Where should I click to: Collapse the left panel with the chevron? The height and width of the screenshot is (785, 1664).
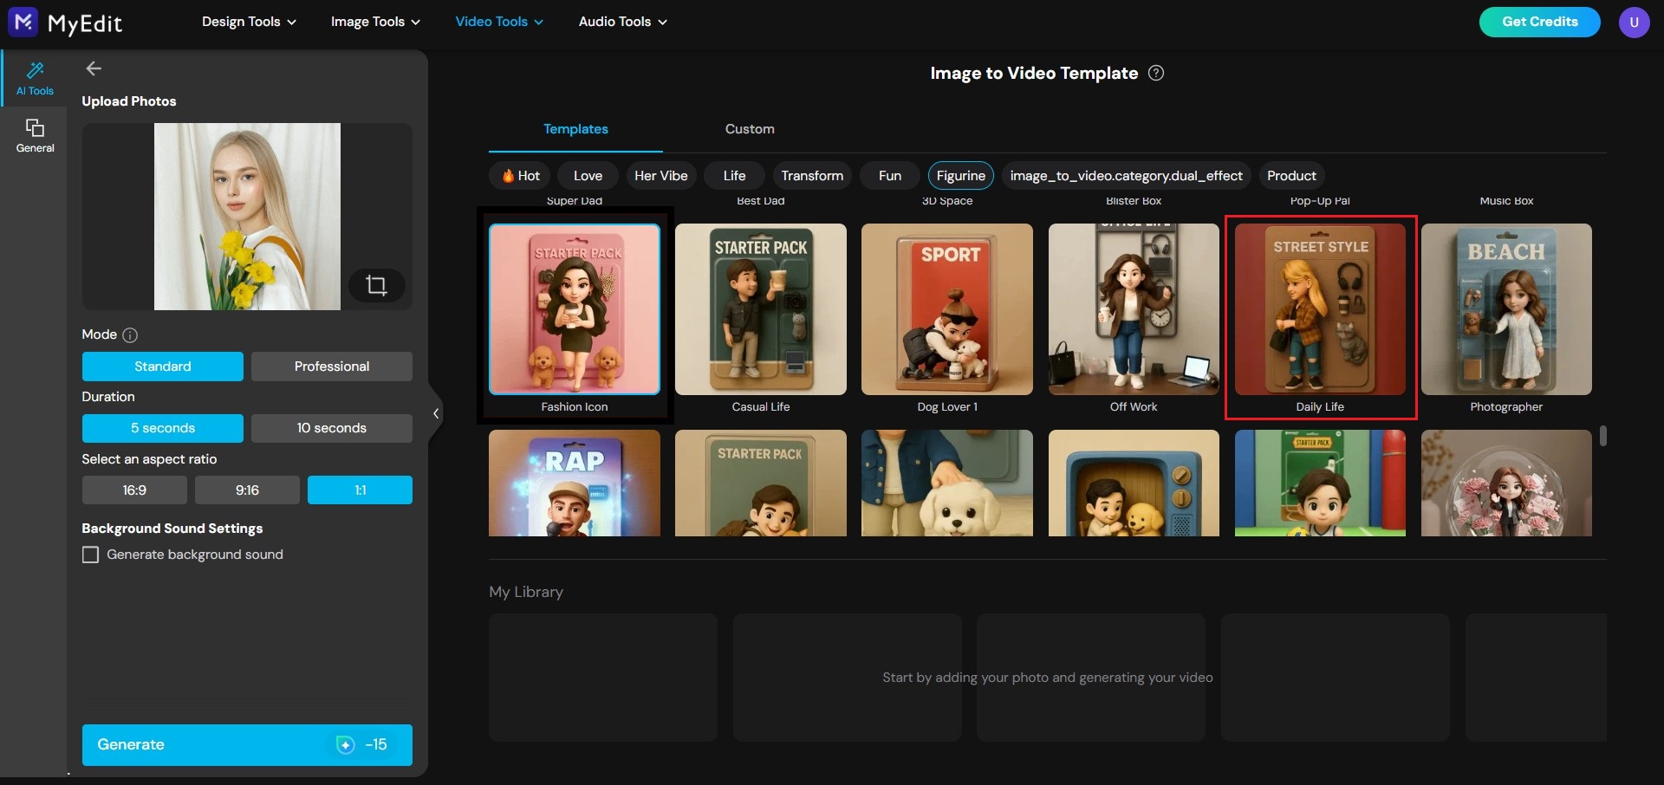point(436,413)
